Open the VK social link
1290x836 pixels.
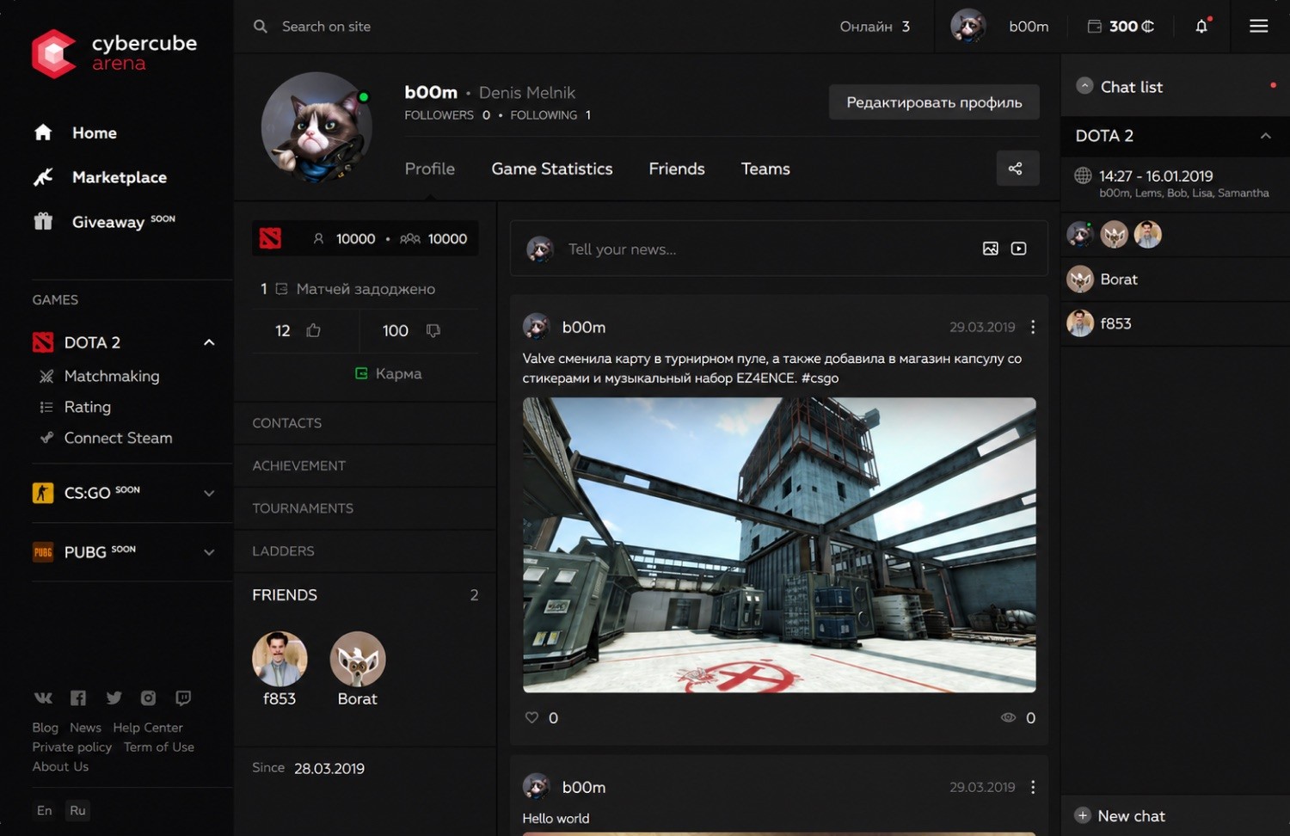click(43, 698)
